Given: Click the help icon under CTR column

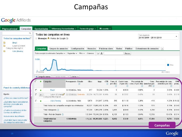Looking at the screenshot, I should click(x=107, y=84).
